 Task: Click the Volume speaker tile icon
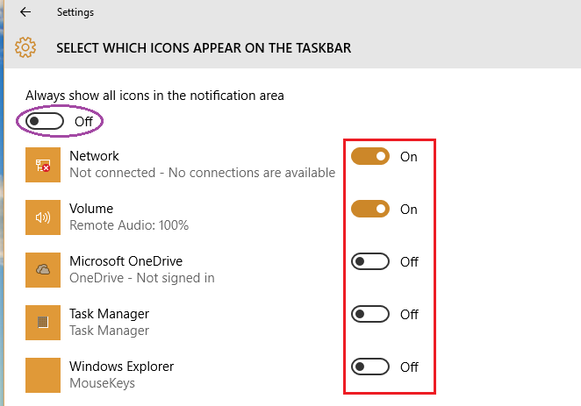point(43,217)
